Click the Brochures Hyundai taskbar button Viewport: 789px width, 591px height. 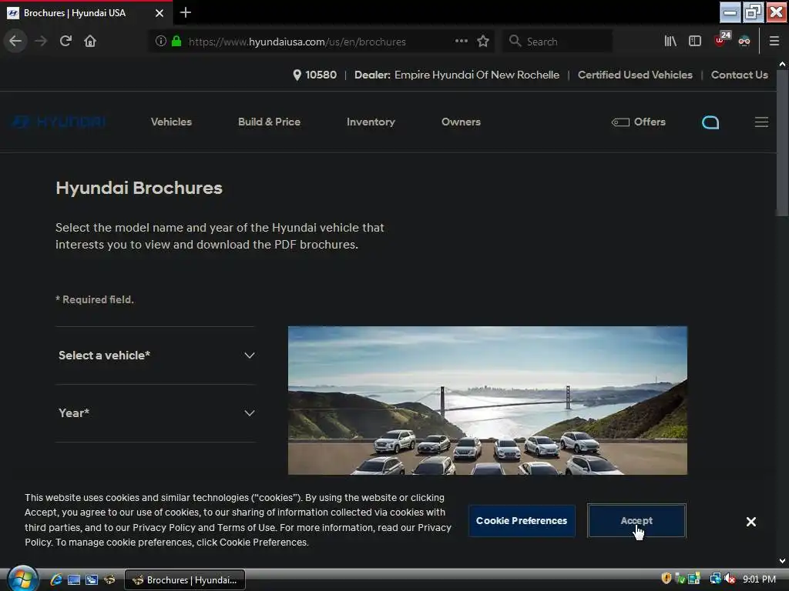[x=185, y=580]
